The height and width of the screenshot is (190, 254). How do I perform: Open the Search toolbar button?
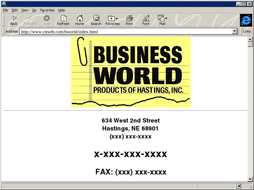click(x=96, y=20)
